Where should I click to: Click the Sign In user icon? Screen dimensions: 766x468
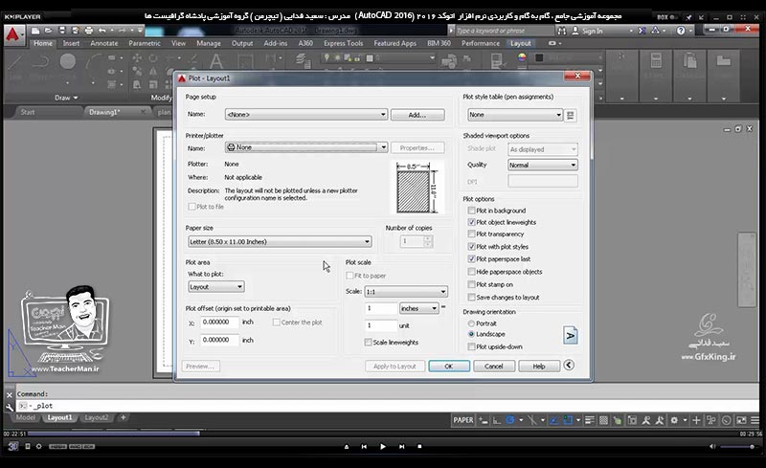tap(575, 31)
